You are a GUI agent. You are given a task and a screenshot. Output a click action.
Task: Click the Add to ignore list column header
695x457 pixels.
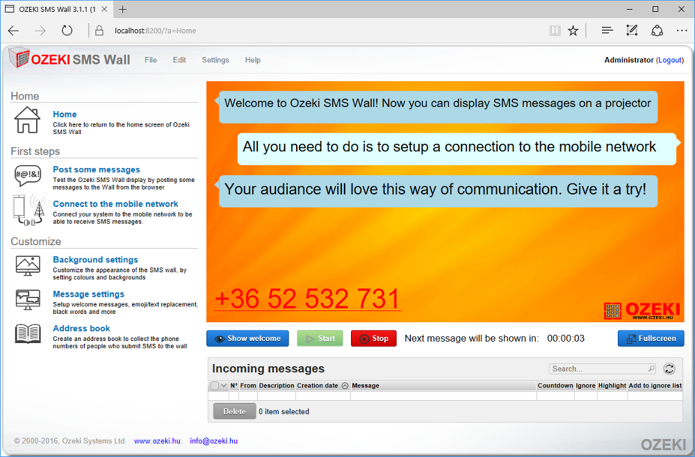point(655,385)
